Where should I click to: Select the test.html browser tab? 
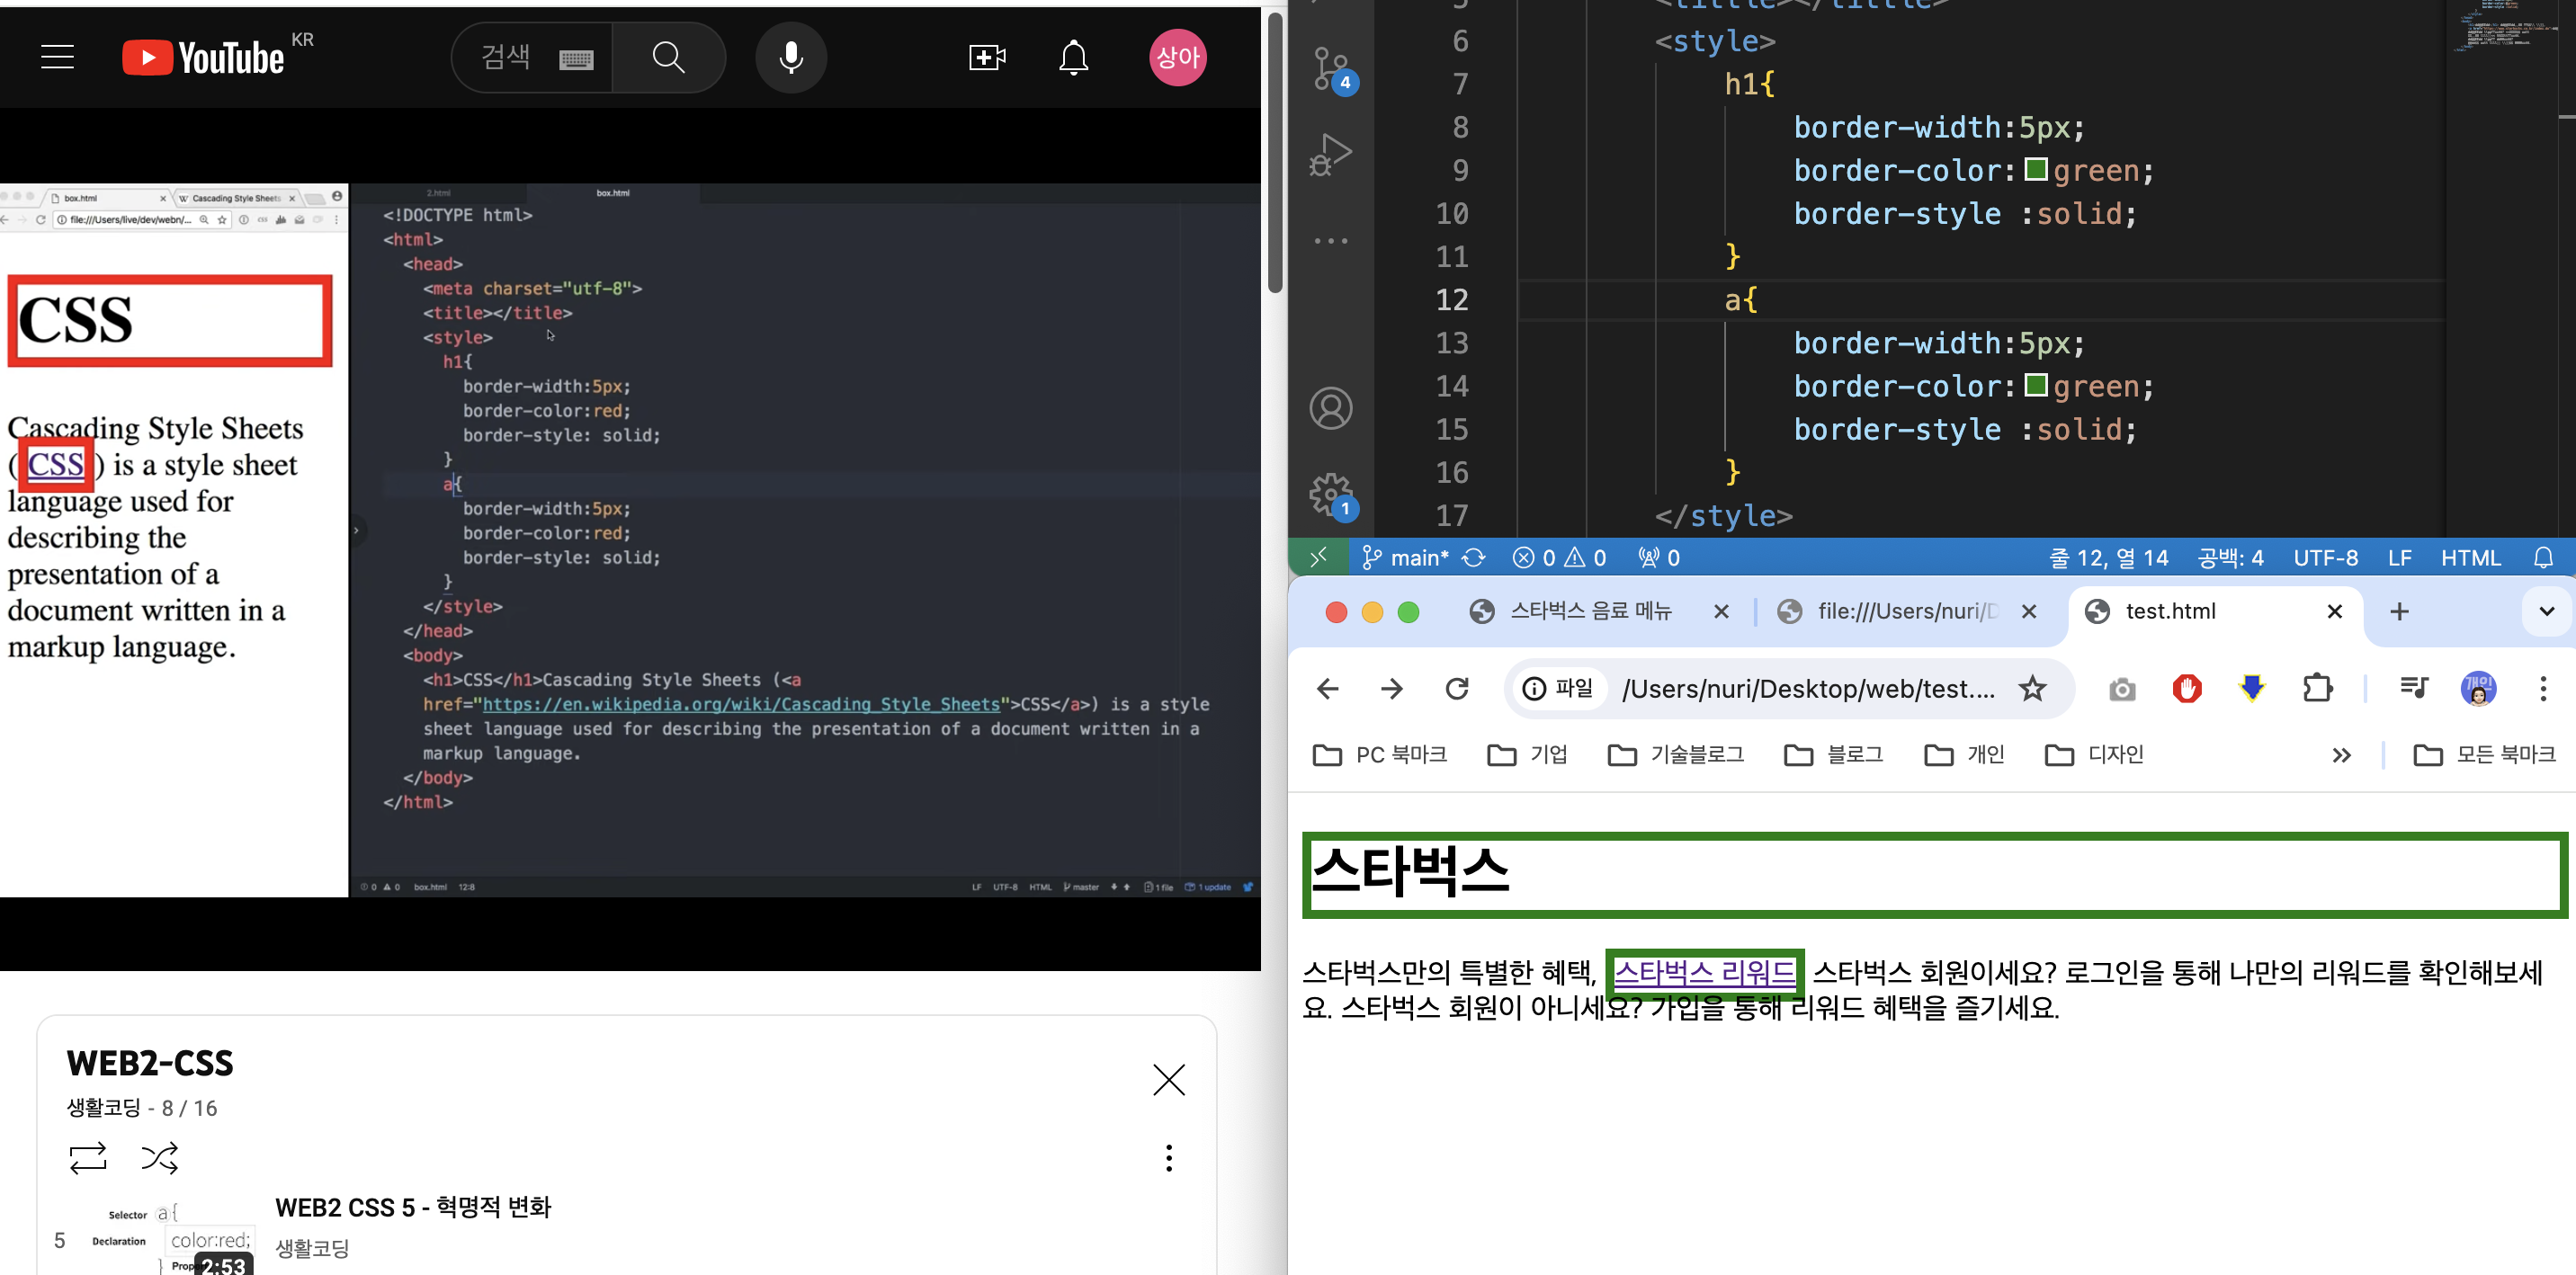(x=2170, y=611)
